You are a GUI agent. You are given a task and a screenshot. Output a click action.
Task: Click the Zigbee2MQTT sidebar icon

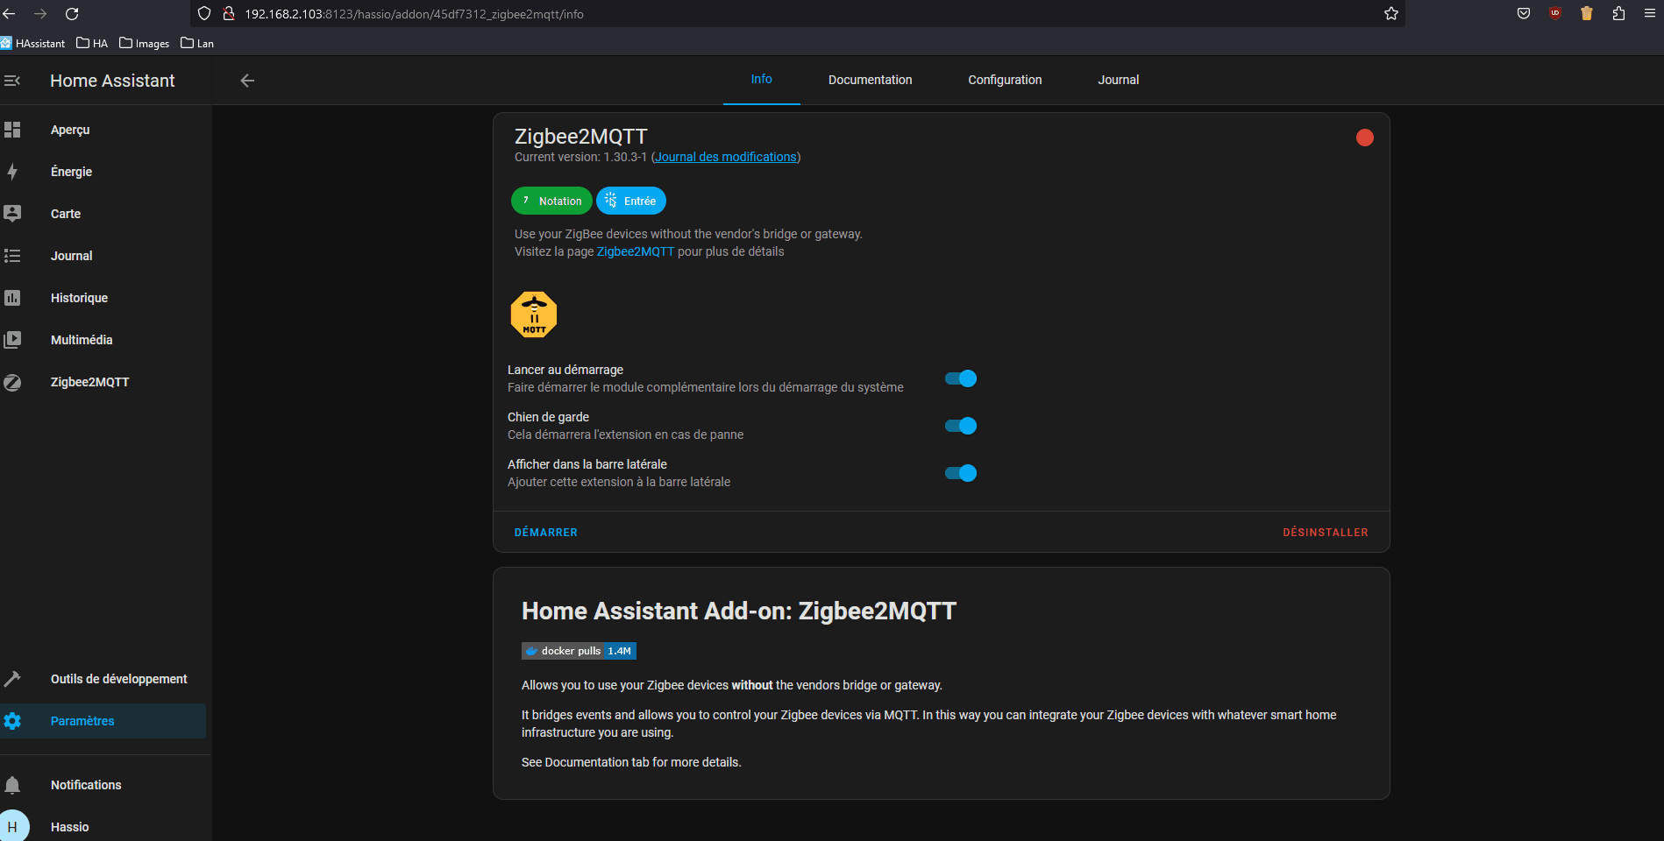tap(12, 382)
